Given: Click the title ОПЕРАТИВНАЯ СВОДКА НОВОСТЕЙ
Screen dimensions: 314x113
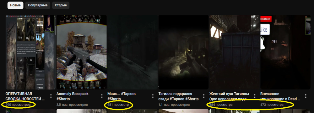Looking at the screenshot, I should coord(25,96).
